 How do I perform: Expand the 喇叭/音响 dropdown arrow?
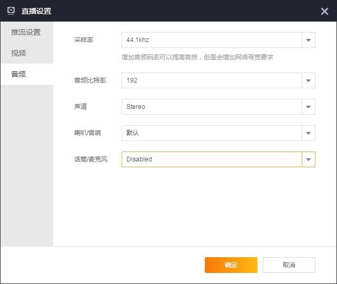[x=309, y=133]
